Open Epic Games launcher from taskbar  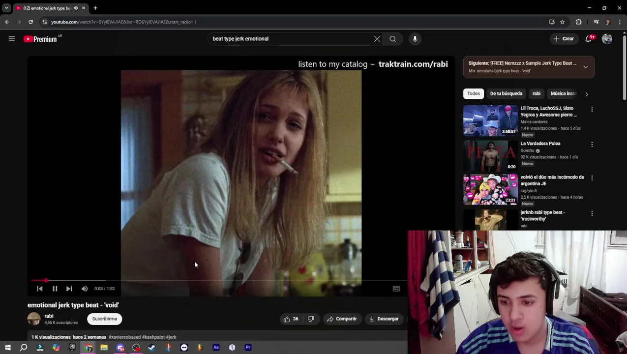(x=72, y=348)
